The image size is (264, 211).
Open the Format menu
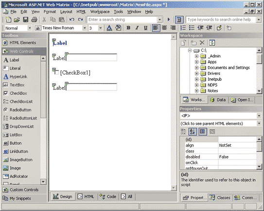coord(50,12)
